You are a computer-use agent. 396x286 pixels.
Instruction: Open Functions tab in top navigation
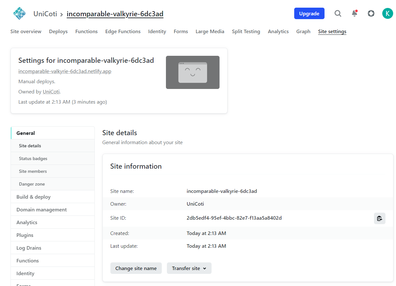click(86, 32)
